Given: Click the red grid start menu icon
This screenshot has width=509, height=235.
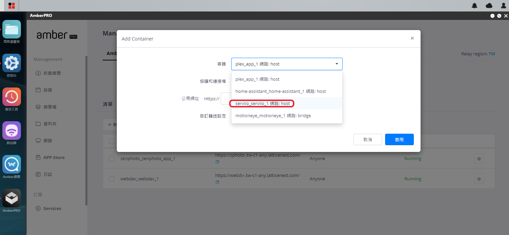Looking at the screenshot, I should point(11,5).
